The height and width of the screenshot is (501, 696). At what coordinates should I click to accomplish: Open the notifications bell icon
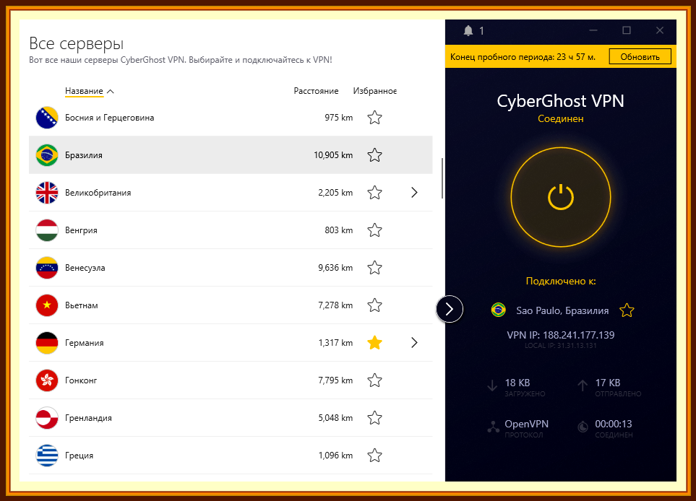pos(468,30)
